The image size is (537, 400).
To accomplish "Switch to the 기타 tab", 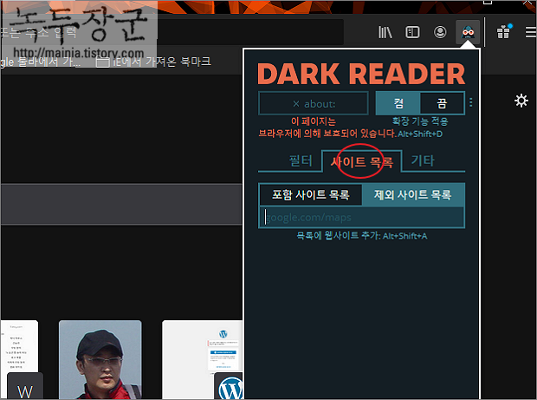I will pos(423,161).
